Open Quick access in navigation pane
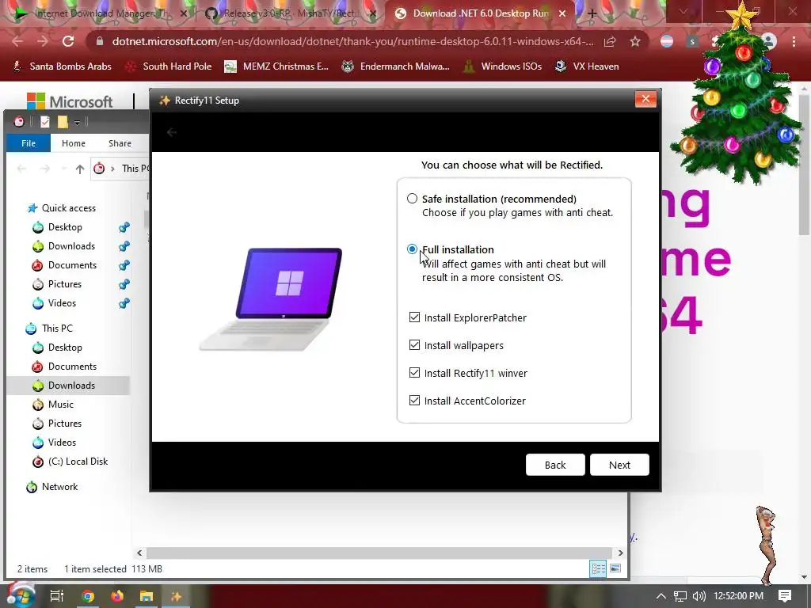 (68, 208)
